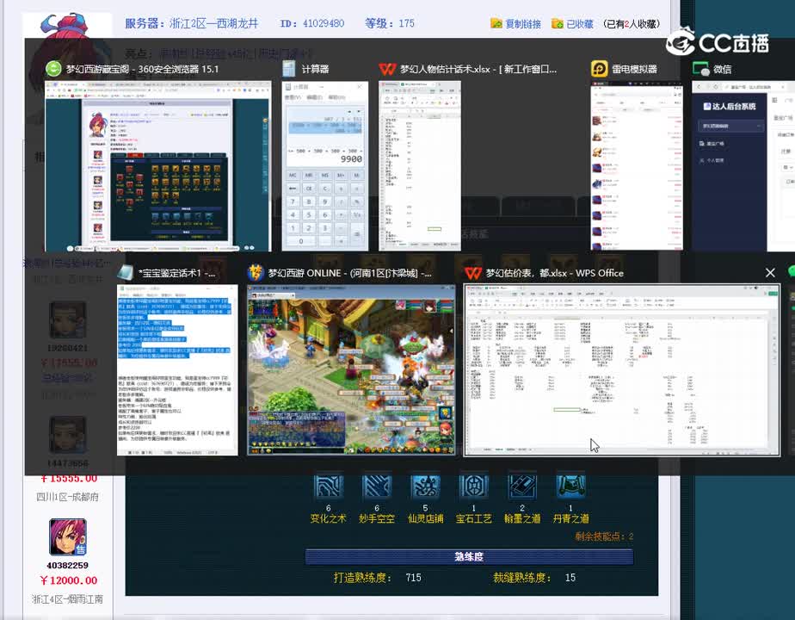Select the 梦幻西游 ONLINE game window thumbnail
This screenshot has height=620, width=795.
tap(351, 370)
